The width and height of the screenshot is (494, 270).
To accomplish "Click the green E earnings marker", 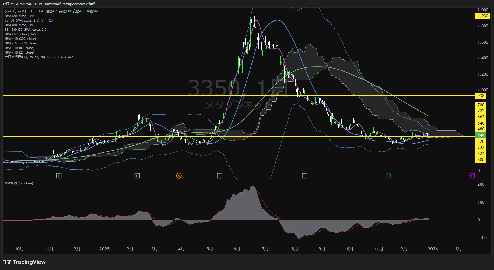I will (388, 176).
